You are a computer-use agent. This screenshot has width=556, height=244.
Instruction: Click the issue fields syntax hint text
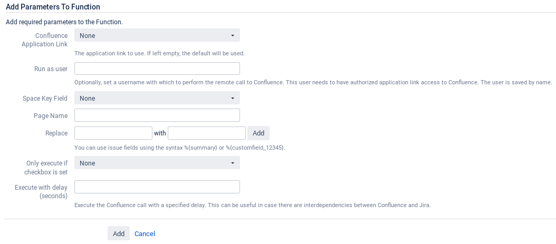tap(180, 148)
